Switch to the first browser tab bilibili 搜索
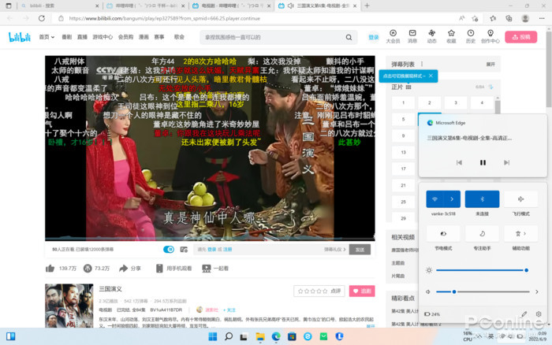Image resolution: width=552 pixels, height=345 pixels. click(59, 6)
